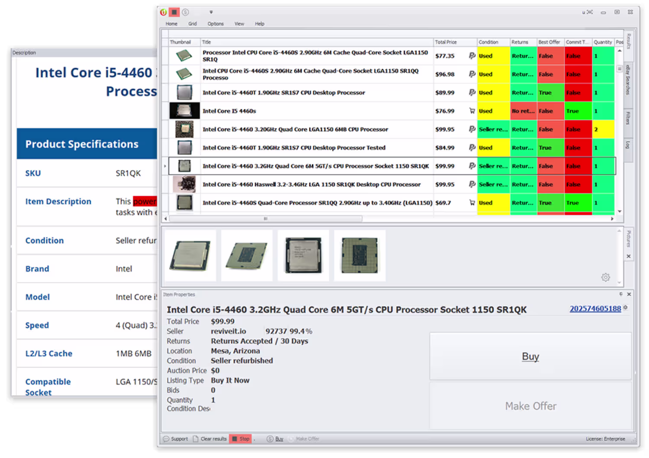Open item number 202574605188 link

595,309
